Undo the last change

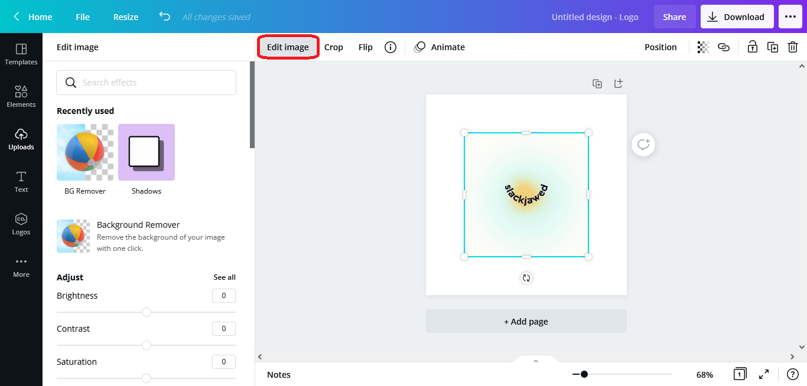point(164,17)
